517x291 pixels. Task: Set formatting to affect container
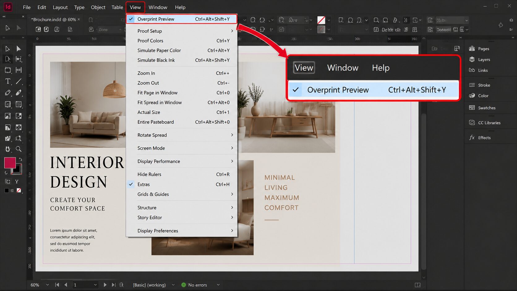coord(8,182)
